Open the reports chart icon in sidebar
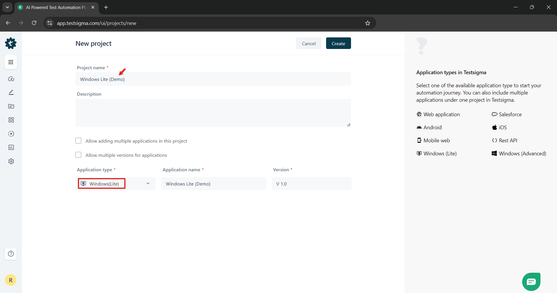Viewport: 557px width, 293px height. (11, 148)
